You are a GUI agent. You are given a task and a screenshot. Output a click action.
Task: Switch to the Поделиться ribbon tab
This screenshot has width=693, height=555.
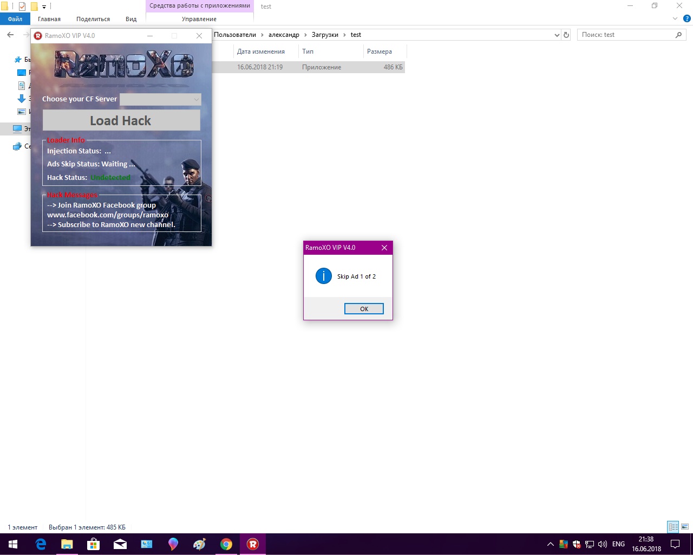(x=93, y=19)
